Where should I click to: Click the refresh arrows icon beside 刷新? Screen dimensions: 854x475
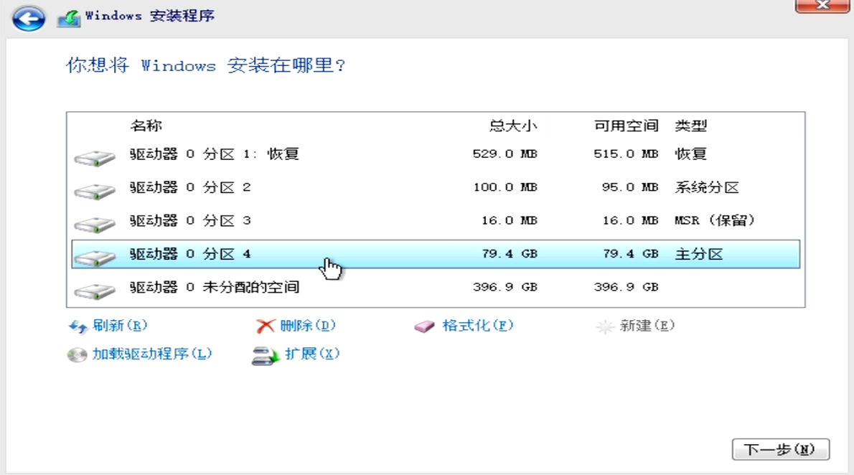point(78,327)
